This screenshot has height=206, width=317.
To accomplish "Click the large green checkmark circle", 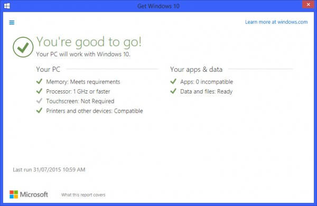I will point(23,47).
